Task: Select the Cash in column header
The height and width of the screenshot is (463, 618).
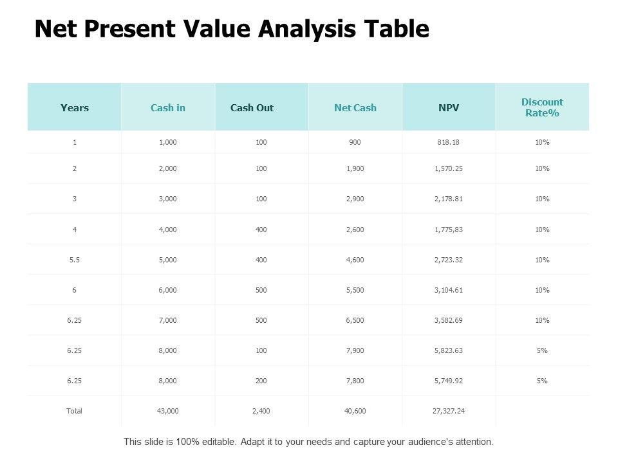Action: (x=168, y=107)
